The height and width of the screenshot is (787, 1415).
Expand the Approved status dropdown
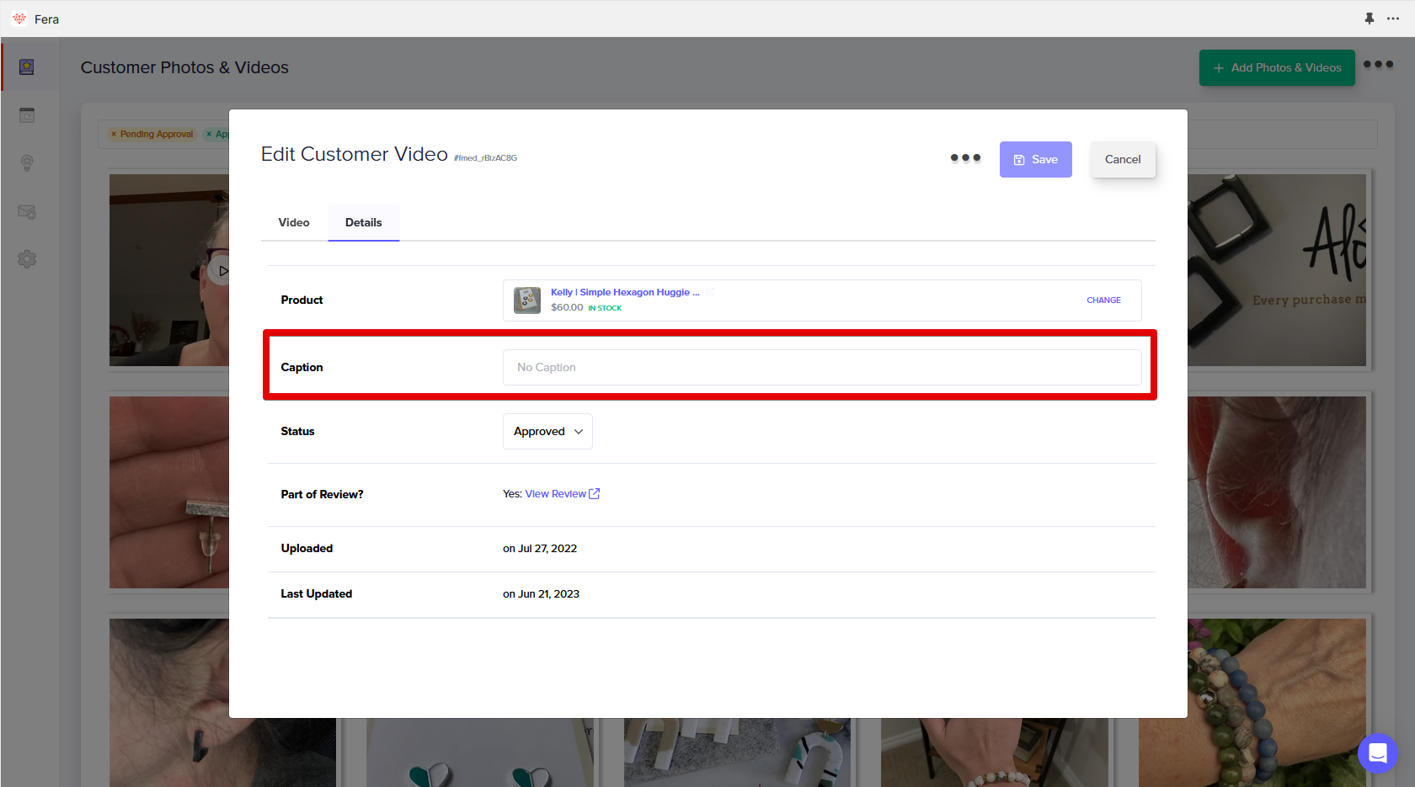[x=547, y=431]
